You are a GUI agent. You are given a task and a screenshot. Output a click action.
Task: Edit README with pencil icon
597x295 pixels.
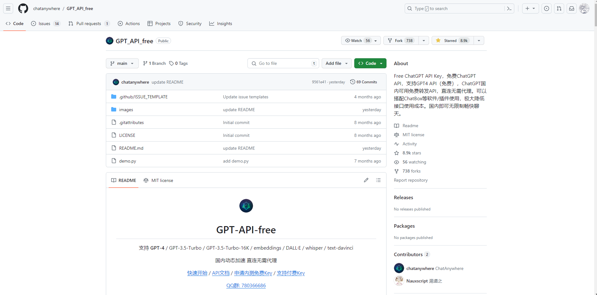coord(366,180)
